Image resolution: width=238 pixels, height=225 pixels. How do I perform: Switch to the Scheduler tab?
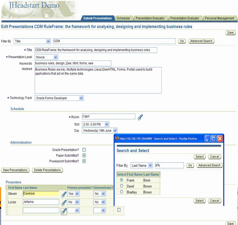[124, 18]
